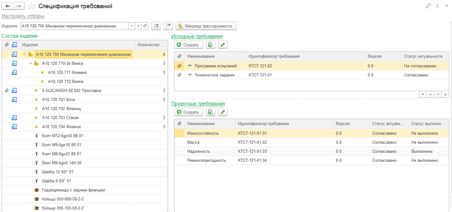
Task: Sort by Статус актуальности column header
Action: tap(423, 56)
